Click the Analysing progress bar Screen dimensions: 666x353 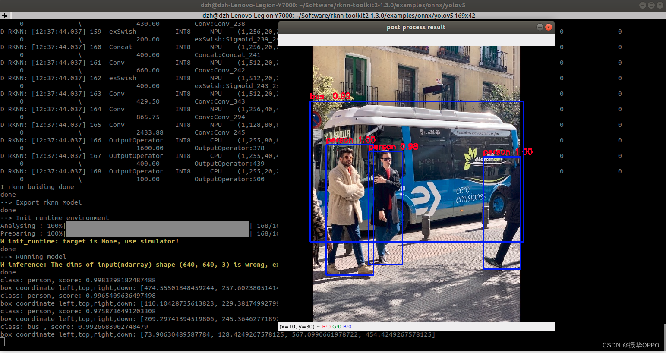pos(158,226)
